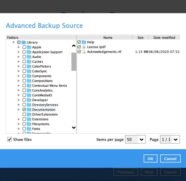Viewport: 186px width, 181px height.
Task: Click the Library folder icon
Action: 24,42
